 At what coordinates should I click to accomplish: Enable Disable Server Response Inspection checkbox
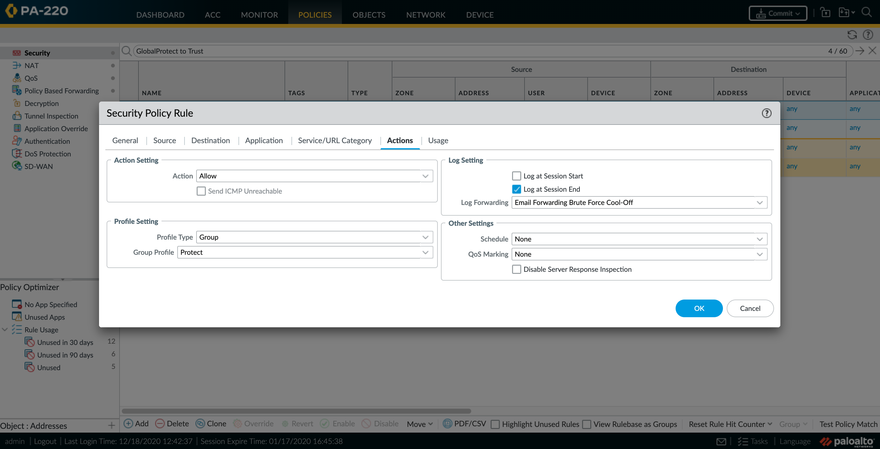516,269
